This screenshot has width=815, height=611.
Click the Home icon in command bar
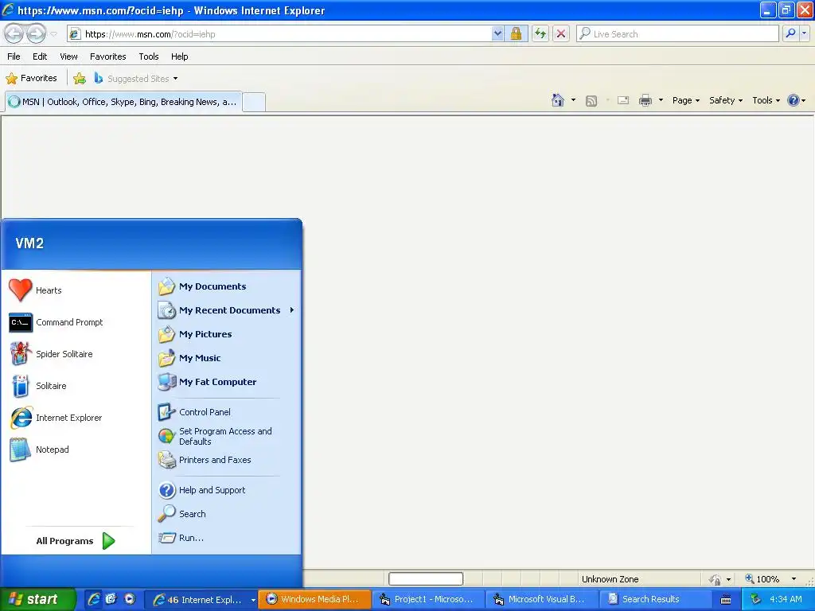(558, 100)
